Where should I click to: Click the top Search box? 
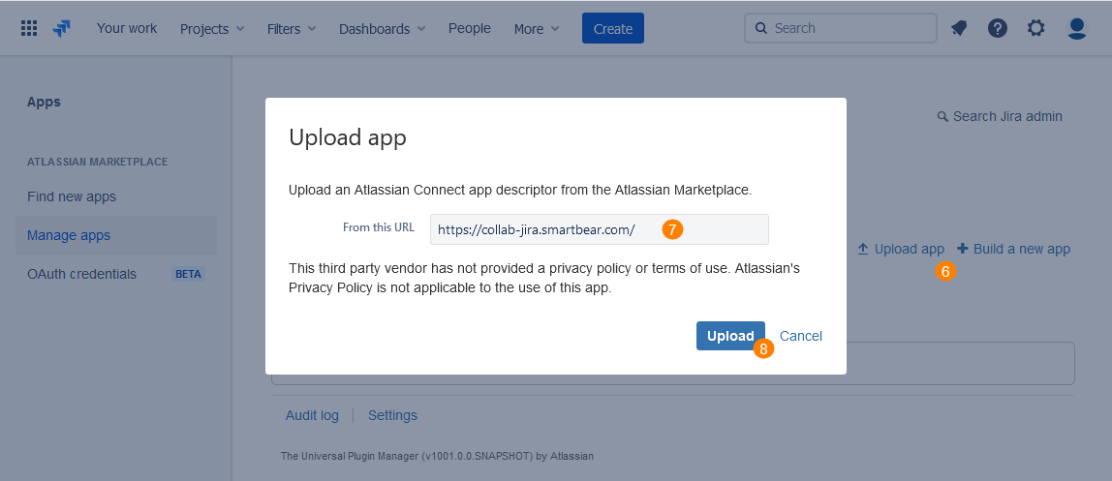(x=841, y=28)
